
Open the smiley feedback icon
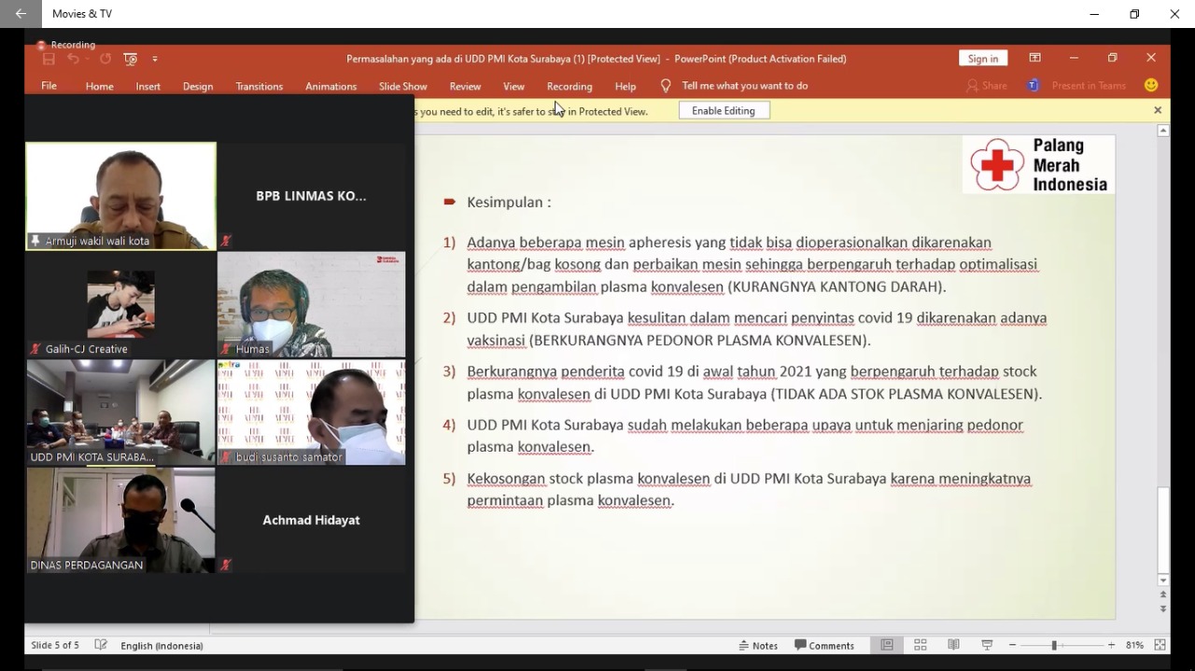1151,85
